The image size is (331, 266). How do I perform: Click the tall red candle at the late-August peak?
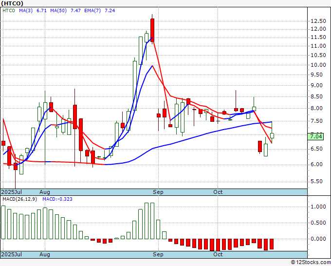click(x=152, y=30)
